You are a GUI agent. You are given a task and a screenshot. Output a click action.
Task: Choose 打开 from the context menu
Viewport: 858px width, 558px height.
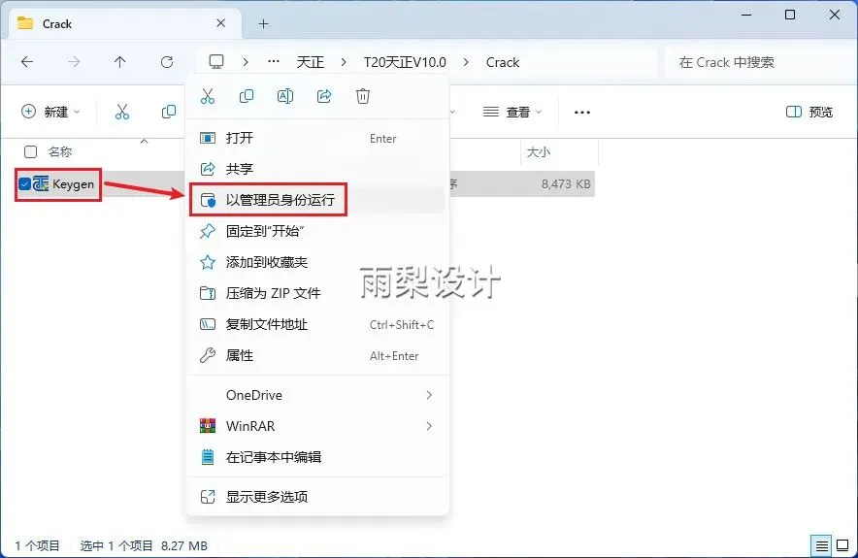coord(317,138)
